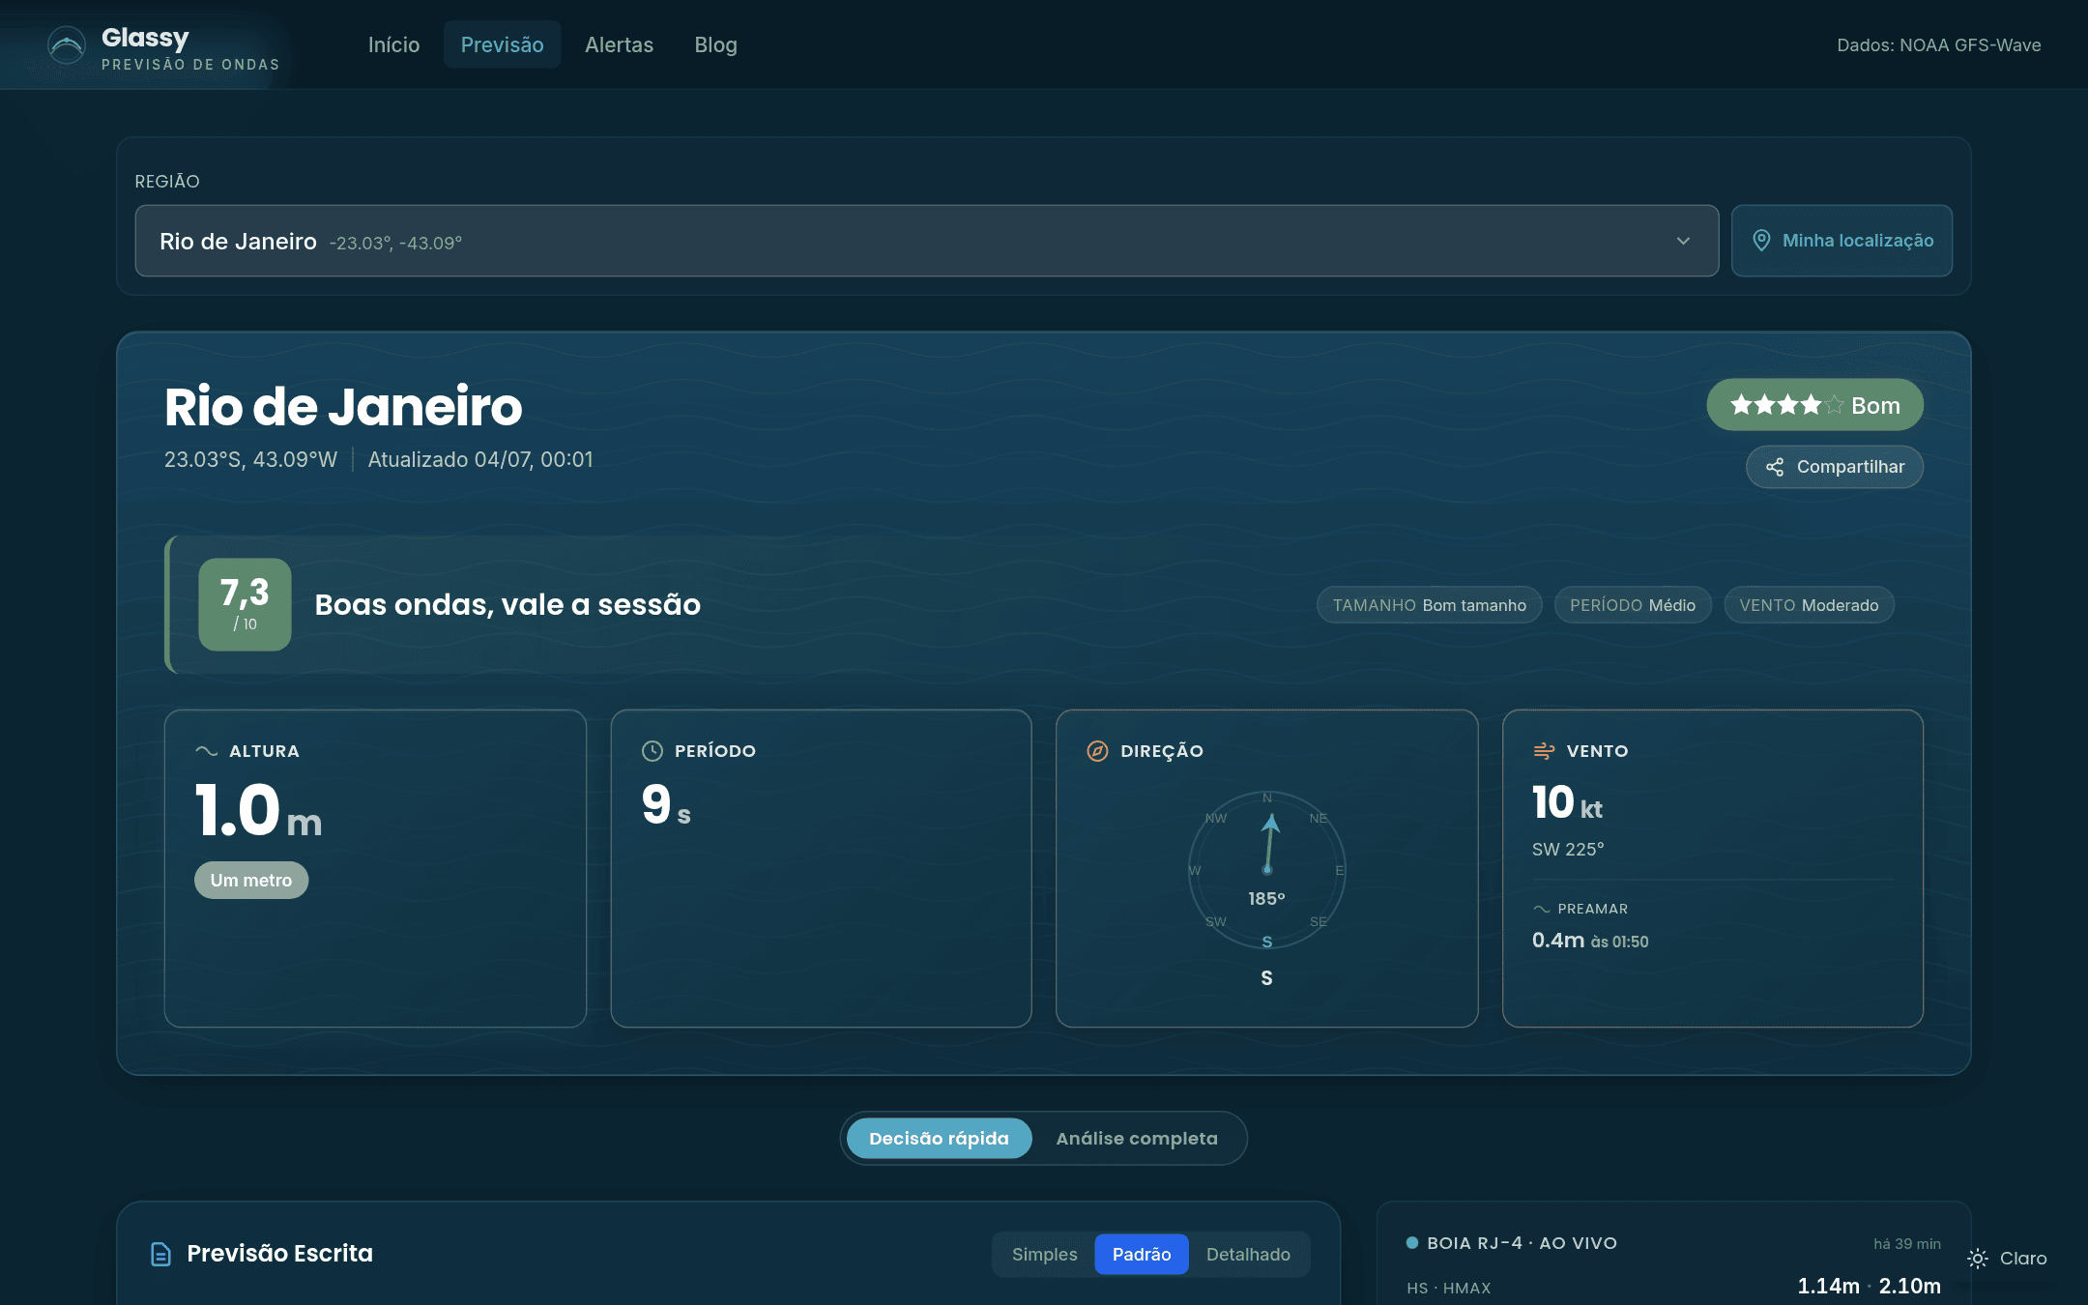Viewport: 2088px width, 1305px height.
Task: Switch to Decisão rápida view
Action: click(x=939, y=1139)
